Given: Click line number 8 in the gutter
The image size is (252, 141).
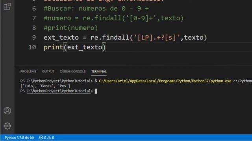Looking at the screenshot, I should tap(34, 28).
